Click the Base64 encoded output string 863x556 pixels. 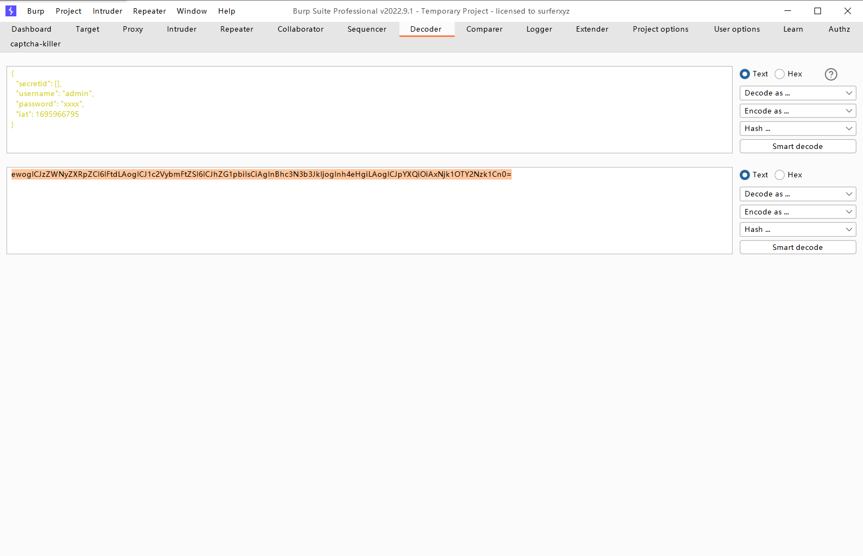point(261,175)
